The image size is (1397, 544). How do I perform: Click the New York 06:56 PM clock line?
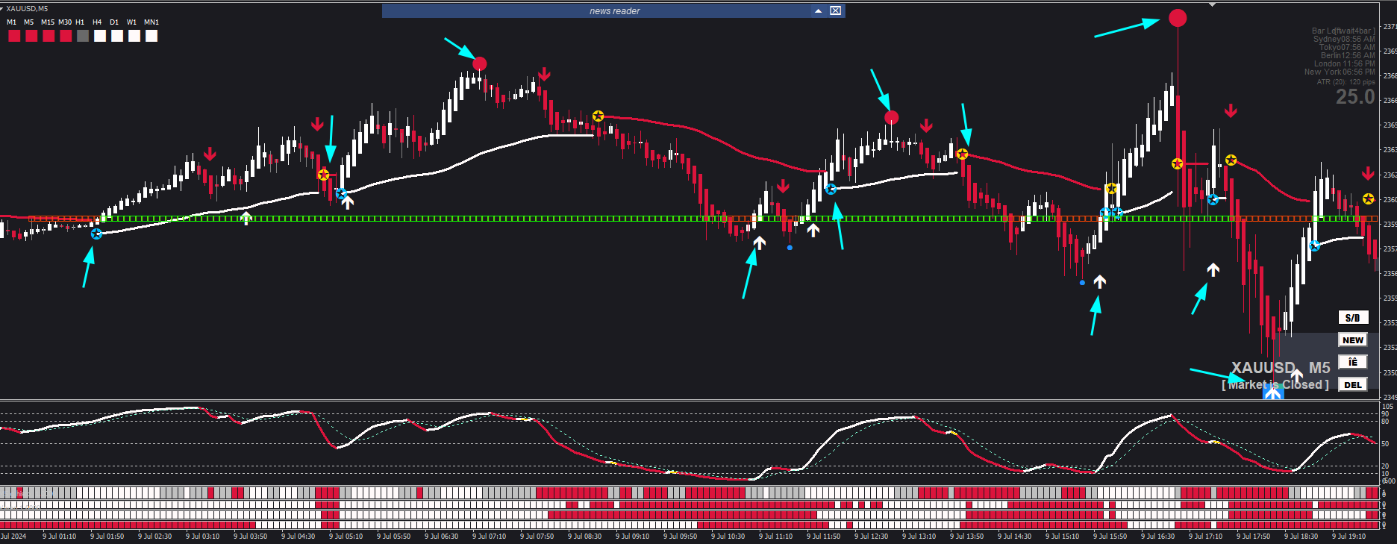(1340, 72)
